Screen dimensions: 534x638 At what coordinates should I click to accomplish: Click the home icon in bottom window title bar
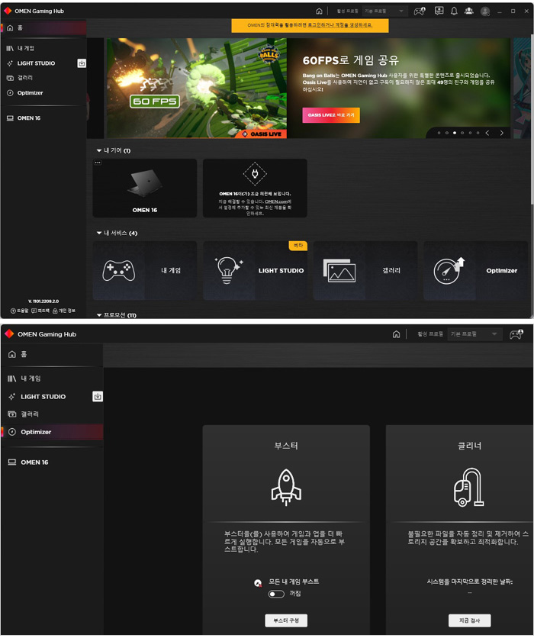[x=396, y=334]
